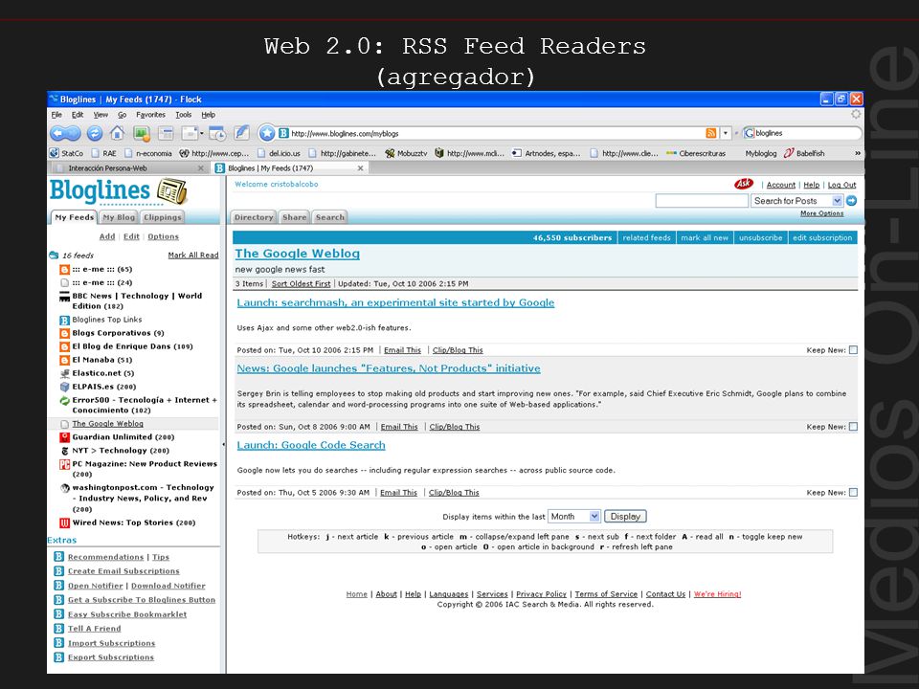Click the Bloglines Top Links icon
Viewport: 919px width, 689px height.
pyautogui.click(x=65, y=320)
